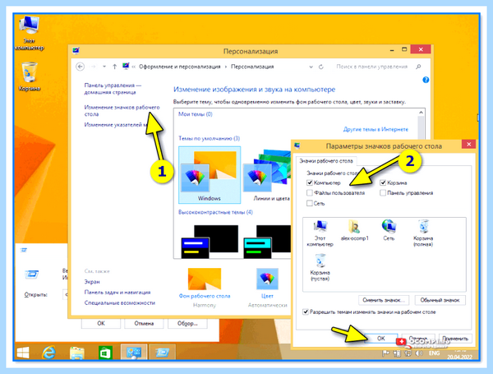Open File Explorer from the taskbar
Viewport: 493px width, 374px height.
[x=76, y=353]
